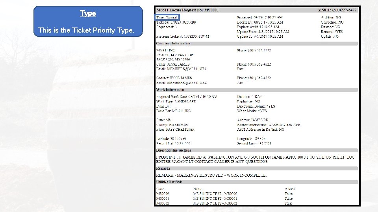This screenshot has width=378, height=212.
Task: Click the "Type" heading in the blue callout
Action: [88, 13]
